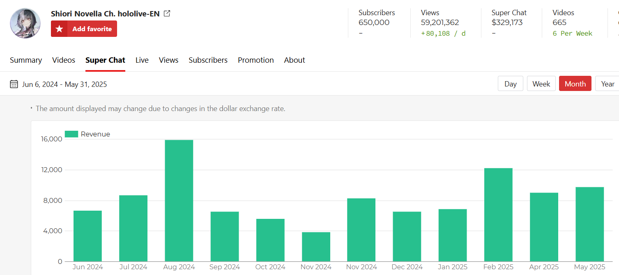This screenshot has width=619, height=275.
Task: Click the 12,000 axis label
Action: pyautogui.click(x=51, y=170)
